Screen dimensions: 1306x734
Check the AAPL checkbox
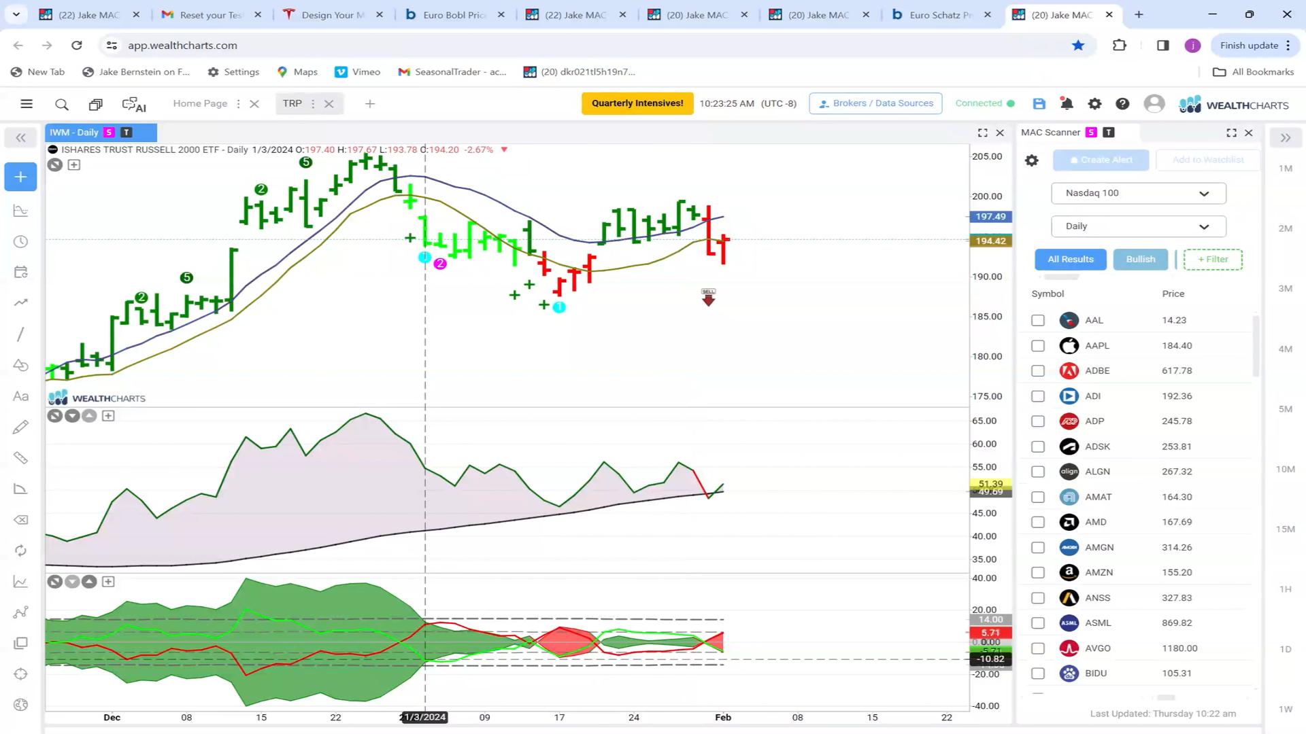tap(1038, 345)
